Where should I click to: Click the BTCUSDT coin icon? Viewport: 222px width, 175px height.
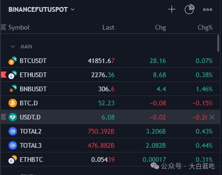tap(13, 61)
